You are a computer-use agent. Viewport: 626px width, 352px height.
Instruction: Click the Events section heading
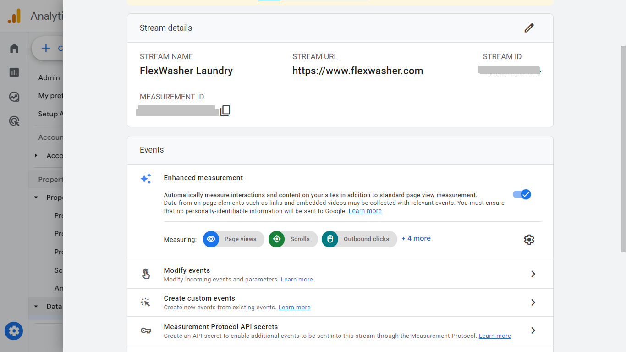[152, 150]
